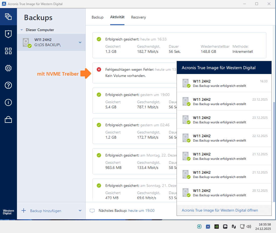Open the Settings gear in the sidebar
276x233 pixels.
click(x=8, y=68)
